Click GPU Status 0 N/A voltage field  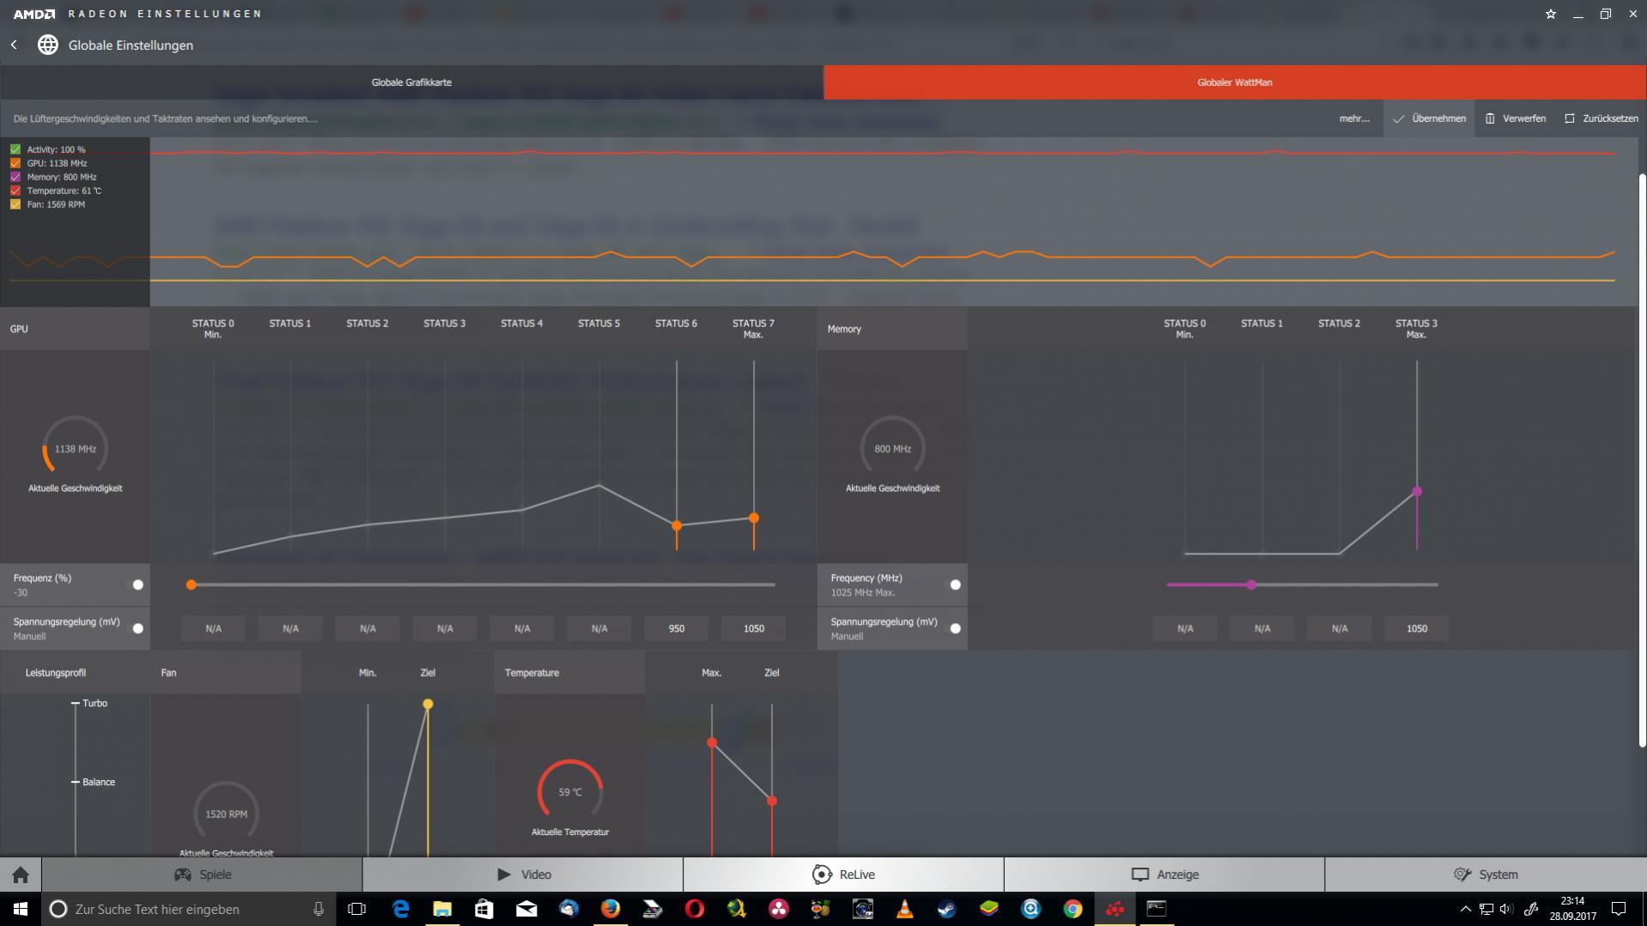point(213,628)
